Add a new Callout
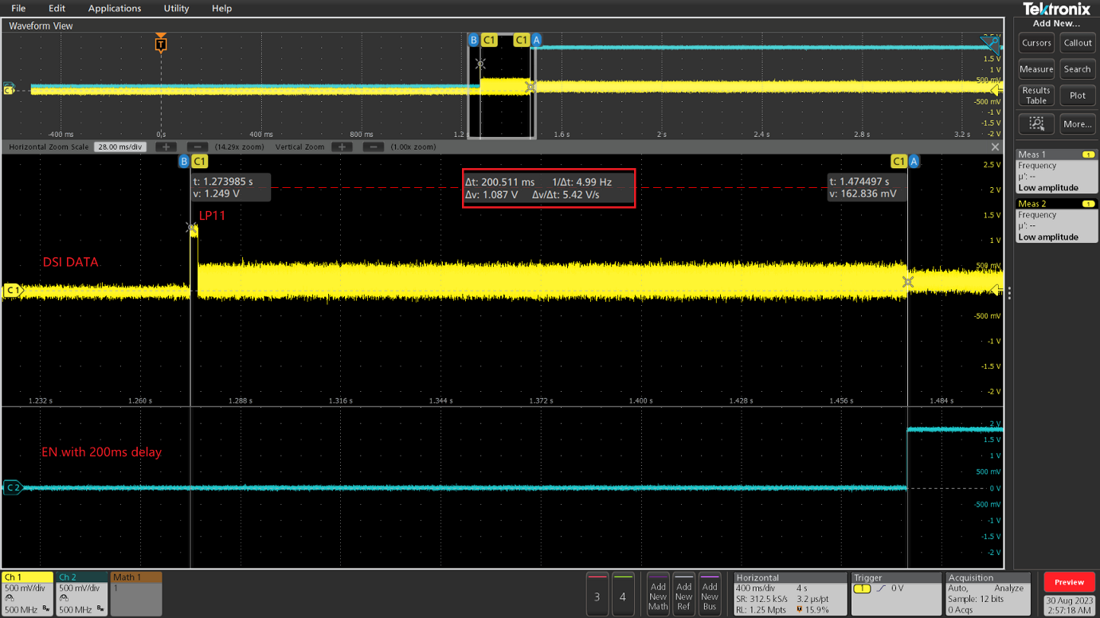The width and height of the screenshot is (1100, 618). coord(1077,43)
